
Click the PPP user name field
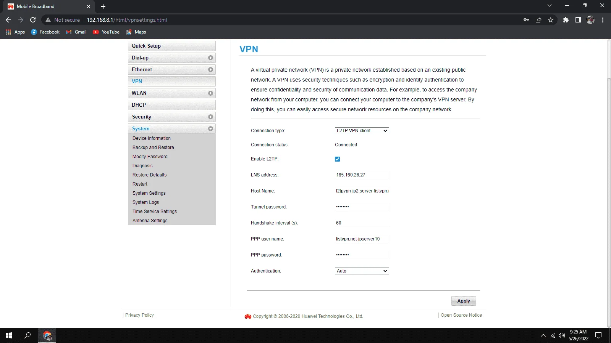(x=362, y=239)
